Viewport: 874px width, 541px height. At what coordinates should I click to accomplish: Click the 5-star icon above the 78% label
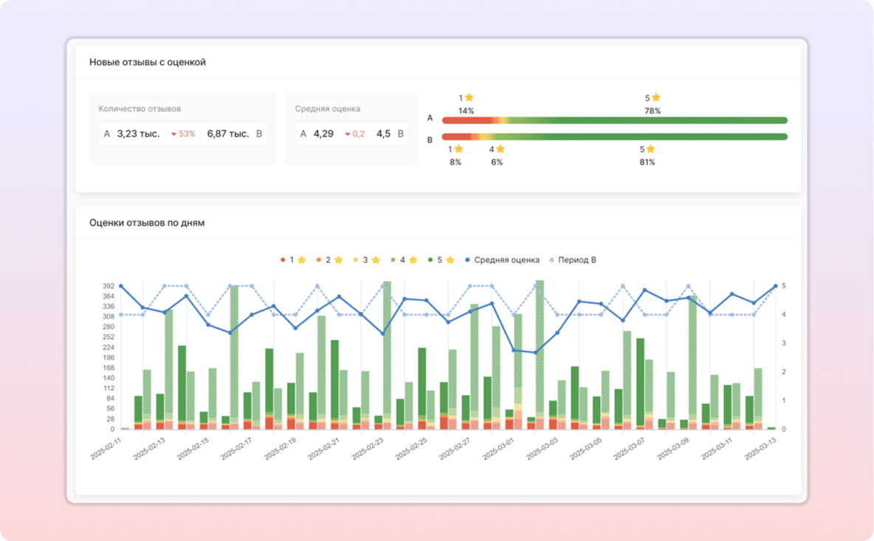656,97
